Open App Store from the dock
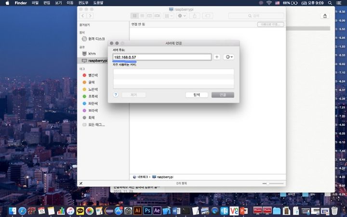The width and height of the screenshot is (347, 217). (x=119, y=211)
